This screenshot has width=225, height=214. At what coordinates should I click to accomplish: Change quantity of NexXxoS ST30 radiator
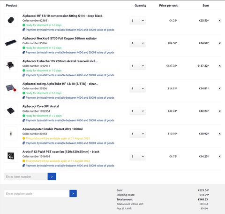pyautogui.click(x=137, y=43)
